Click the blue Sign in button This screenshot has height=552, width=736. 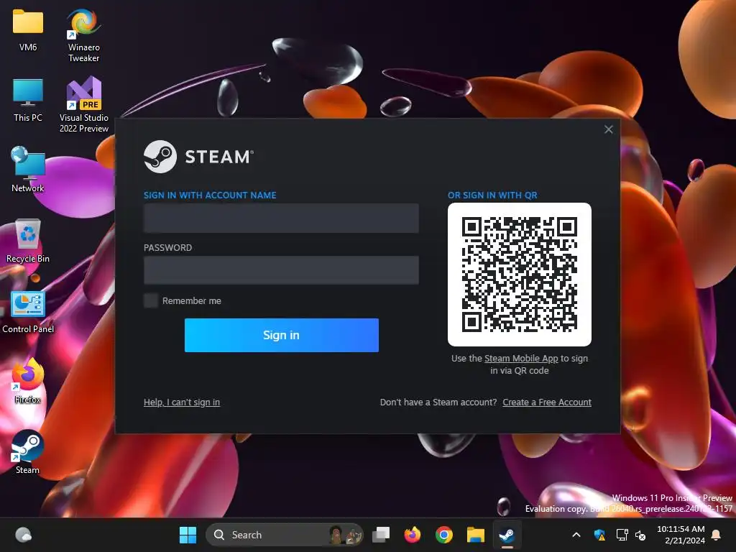point(282,335)
